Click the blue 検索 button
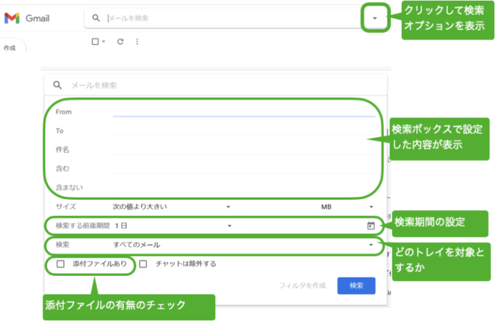The image size is (495, 321). click(356, 285)
